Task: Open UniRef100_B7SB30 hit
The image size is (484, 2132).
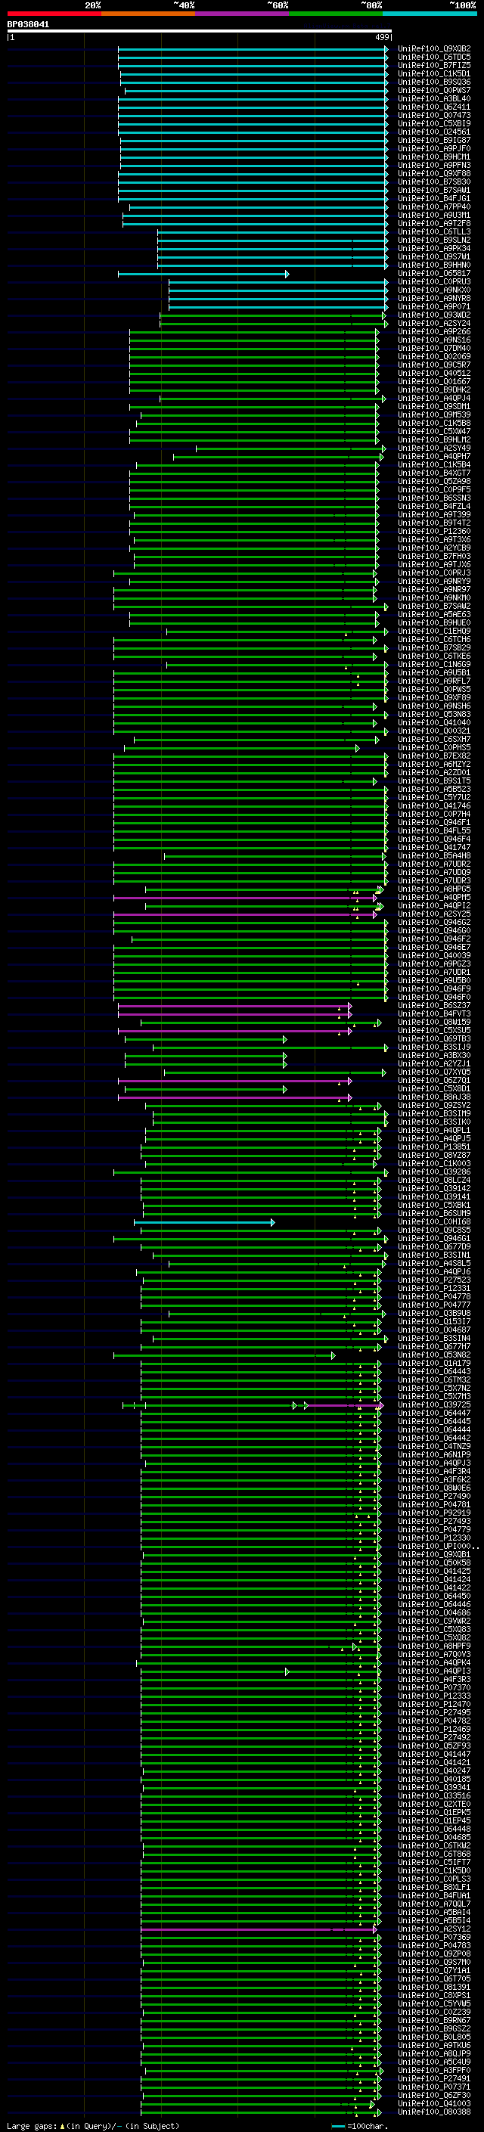Action: [433, 182]
